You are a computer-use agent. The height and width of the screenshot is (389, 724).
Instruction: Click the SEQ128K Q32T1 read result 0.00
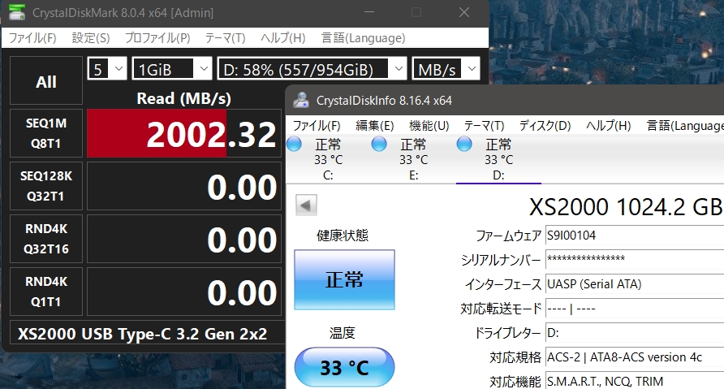184,186
